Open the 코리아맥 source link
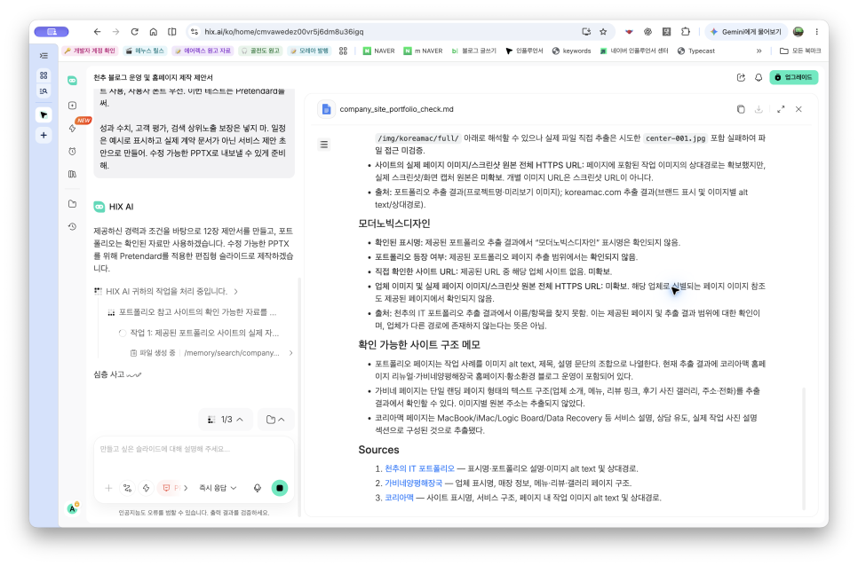The width and height of the screenshot is (858, 566). tap(399, 498)
